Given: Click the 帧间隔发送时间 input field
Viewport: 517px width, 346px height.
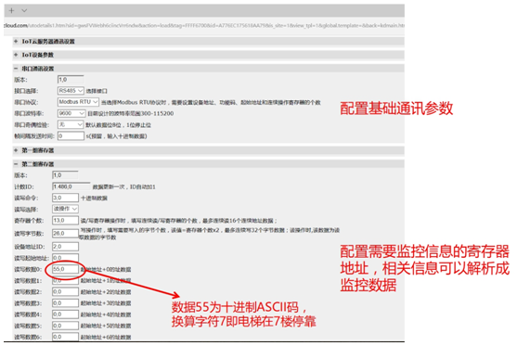Looking at the screenshot, I should [71, 135].
